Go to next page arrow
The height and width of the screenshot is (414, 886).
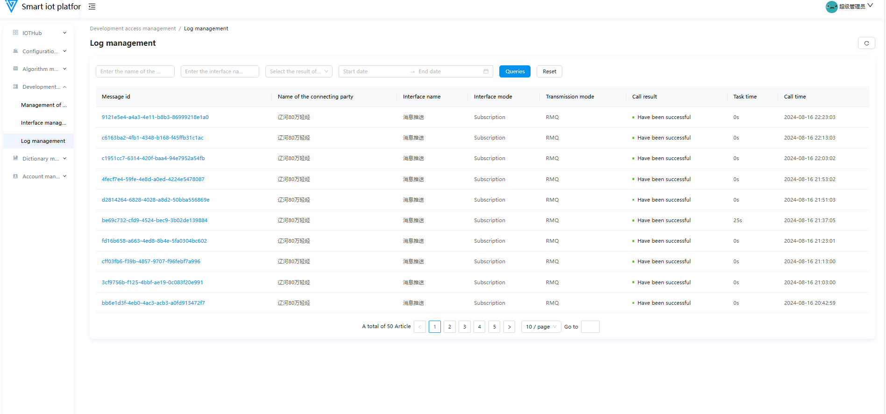point(509,327)
